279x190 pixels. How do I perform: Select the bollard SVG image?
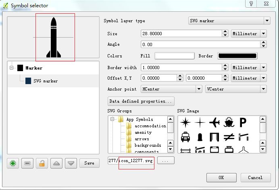pyautogui.click(x=200, y=137)
